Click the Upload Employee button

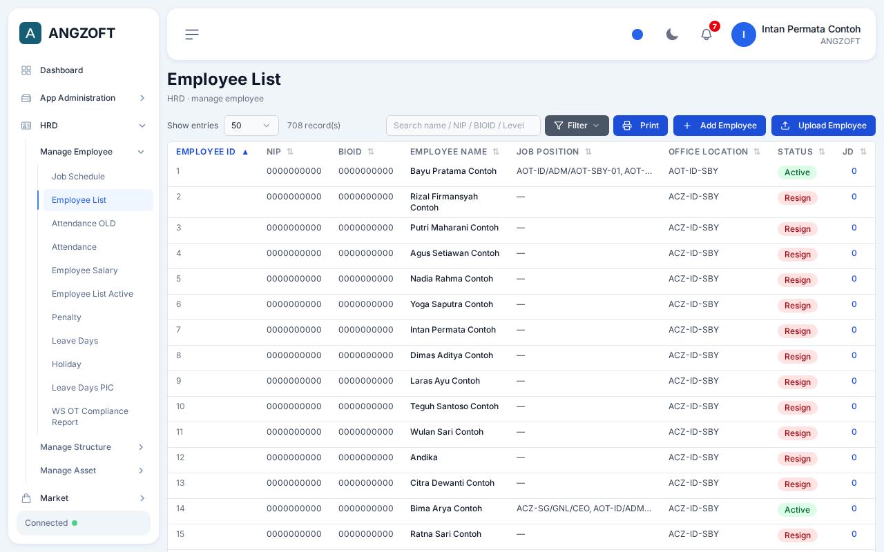[x=823, y=126]
